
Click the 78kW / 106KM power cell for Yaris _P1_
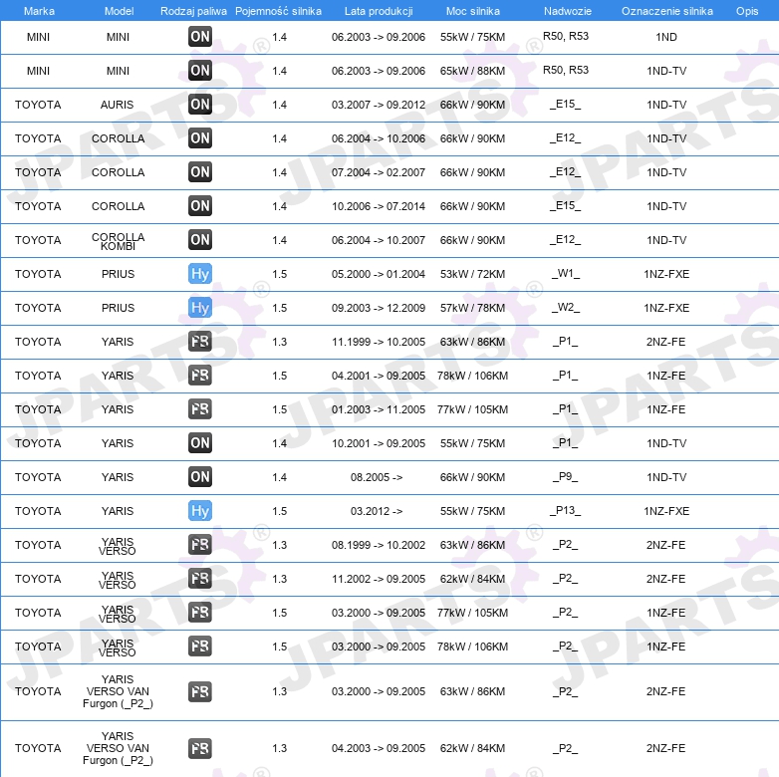[472, 376]
